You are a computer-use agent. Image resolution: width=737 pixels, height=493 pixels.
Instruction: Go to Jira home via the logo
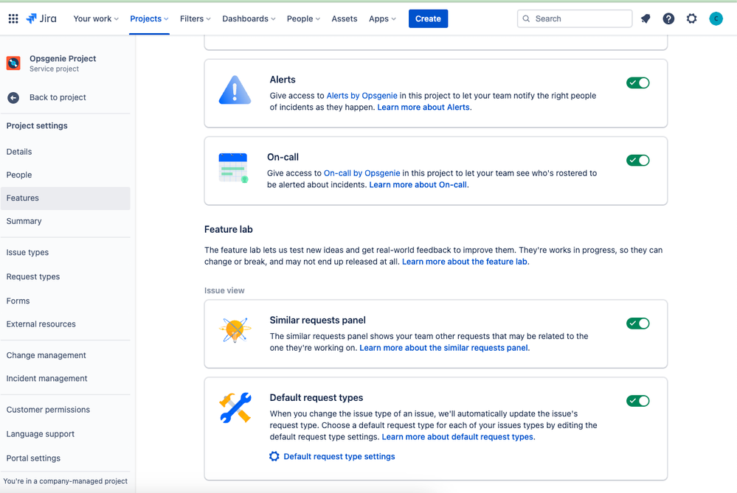click(x=41, y=18)
